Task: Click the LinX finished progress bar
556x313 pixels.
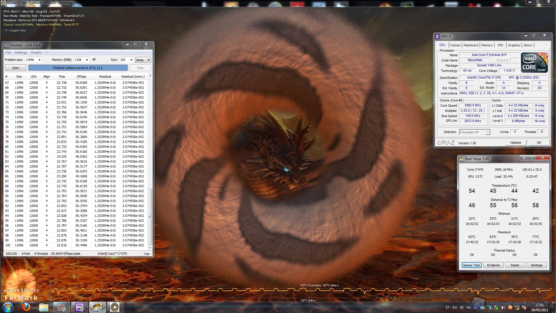Action: coord(78,68)
